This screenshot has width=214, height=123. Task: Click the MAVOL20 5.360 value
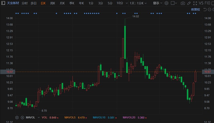tap(141, 118)
